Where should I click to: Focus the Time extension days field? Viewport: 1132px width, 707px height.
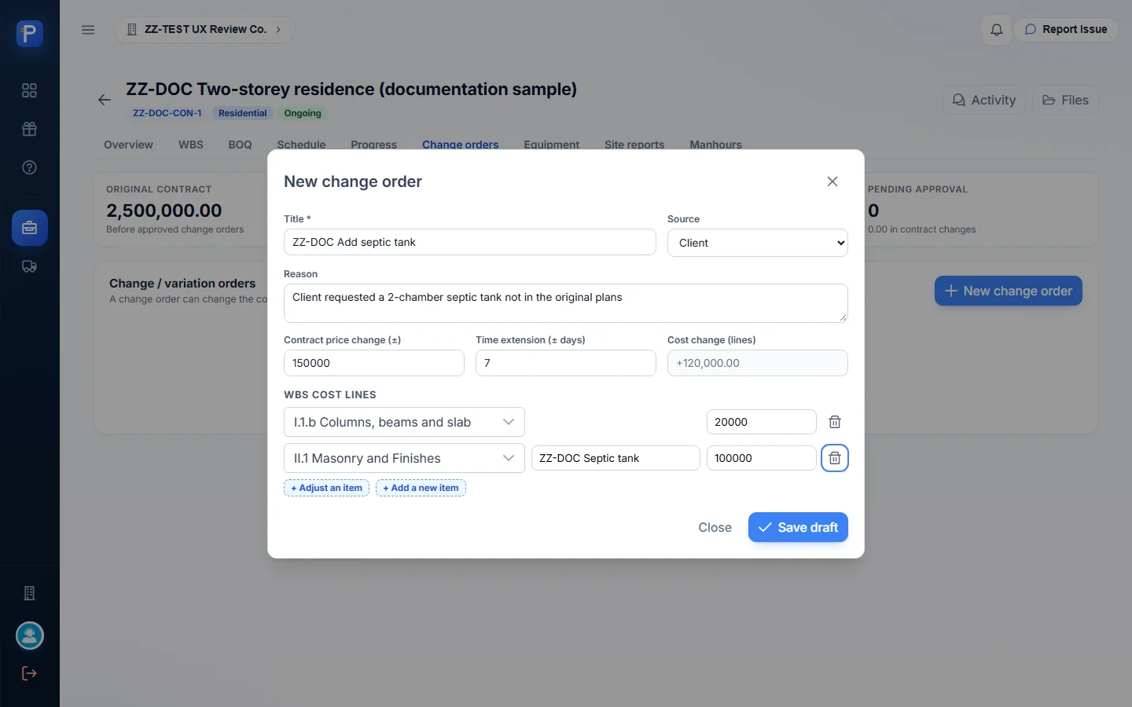566,363
